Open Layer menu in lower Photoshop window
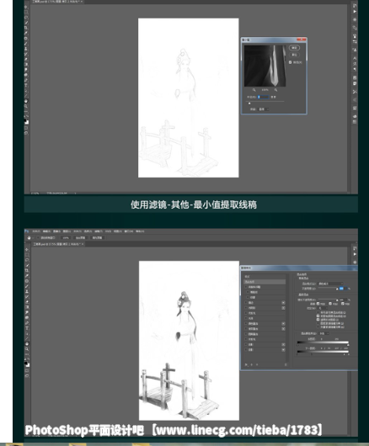Image resolution: width=369 pixels, height=446 pixels. coord(67,231)
